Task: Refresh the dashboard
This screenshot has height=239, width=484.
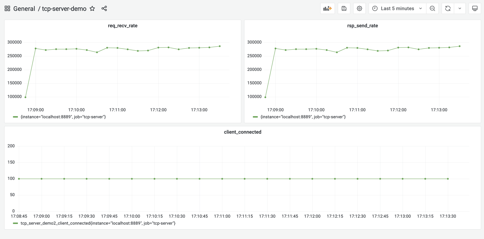Action: point(448,9)
